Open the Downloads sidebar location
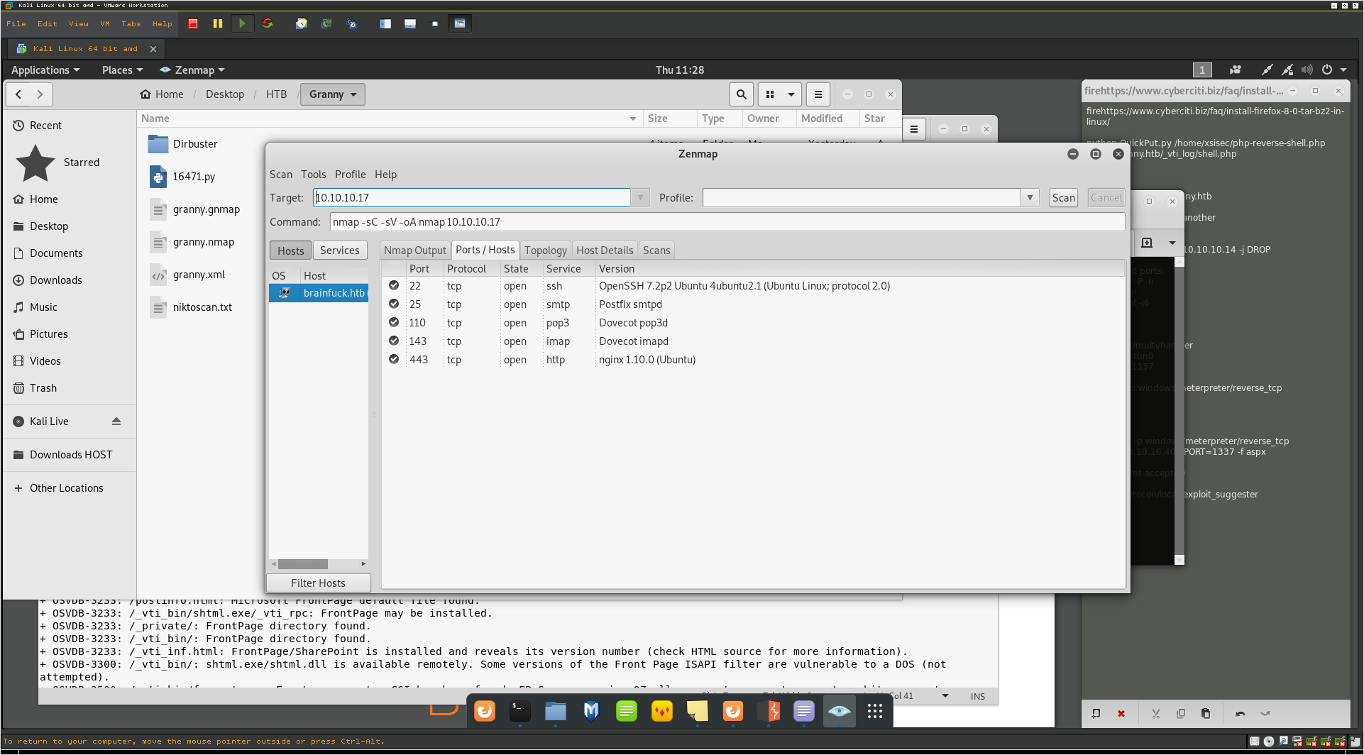The width and height of the screenshot is (1364, 755). [56, 280]
